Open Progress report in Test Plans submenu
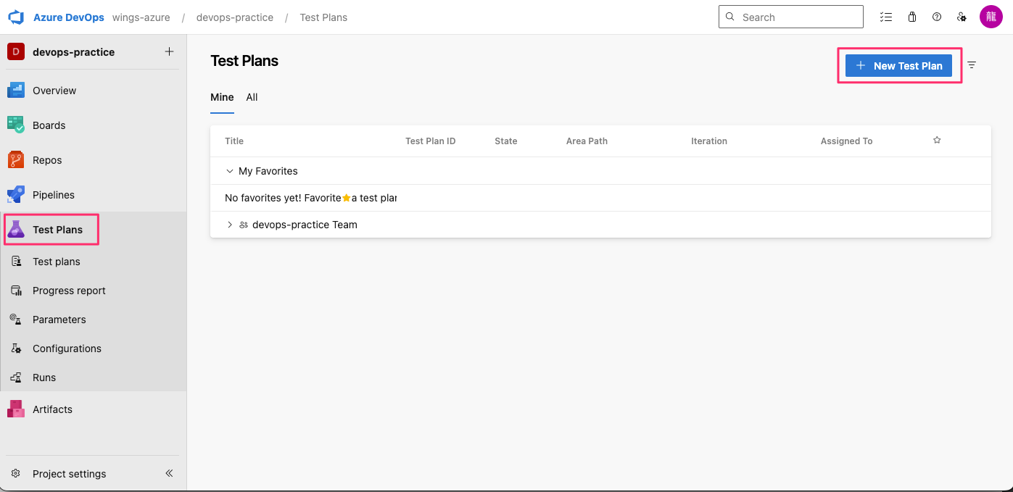This screenshot has height=492, width=1013. [x=69, y=291]
